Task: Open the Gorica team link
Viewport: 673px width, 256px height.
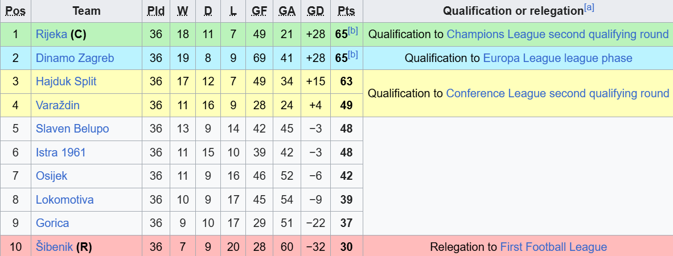Action: (x=52, y=223)
